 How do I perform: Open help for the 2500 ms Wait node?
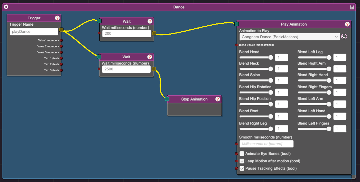point(149,57)
